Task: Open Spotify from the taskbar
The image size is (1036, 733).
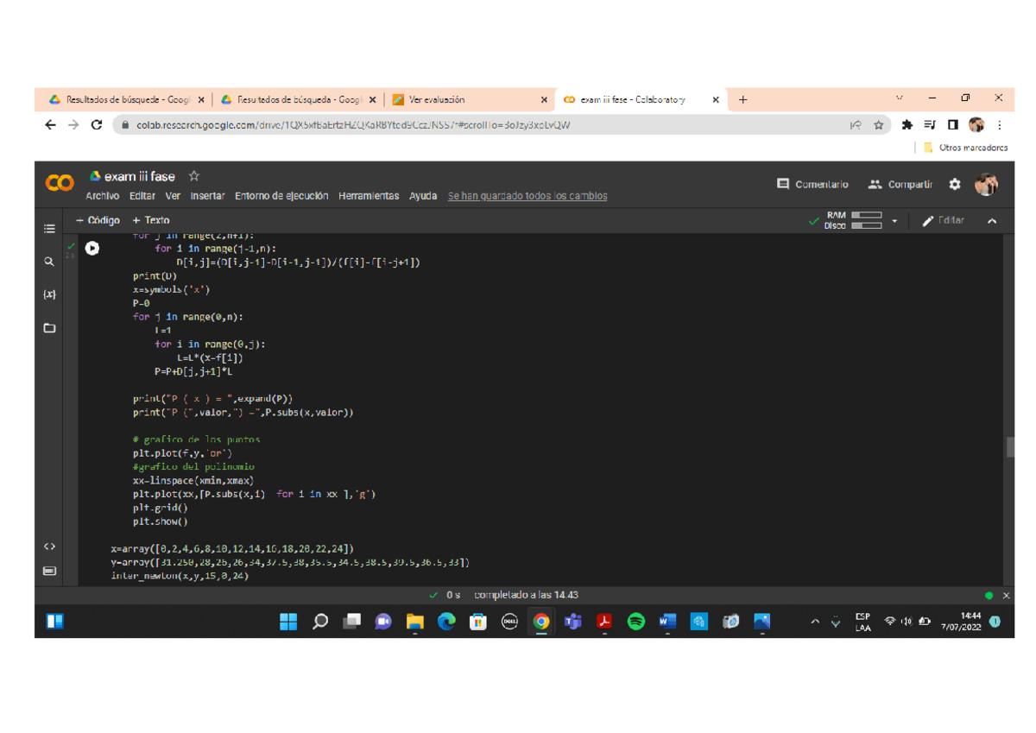Action: point(636,622)
